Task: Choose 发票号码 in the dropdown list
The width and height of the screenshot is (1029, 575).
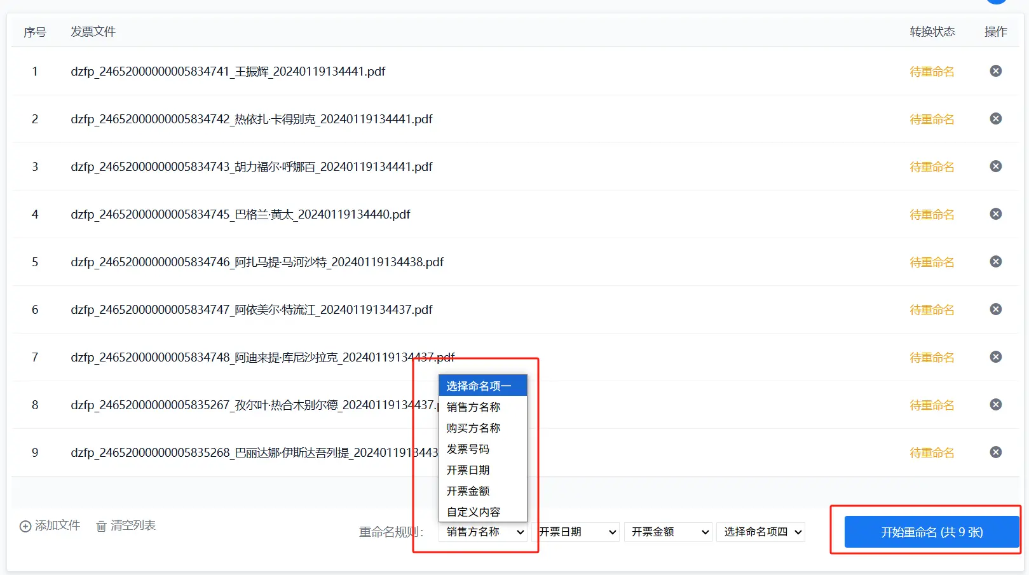Action: 468,449
